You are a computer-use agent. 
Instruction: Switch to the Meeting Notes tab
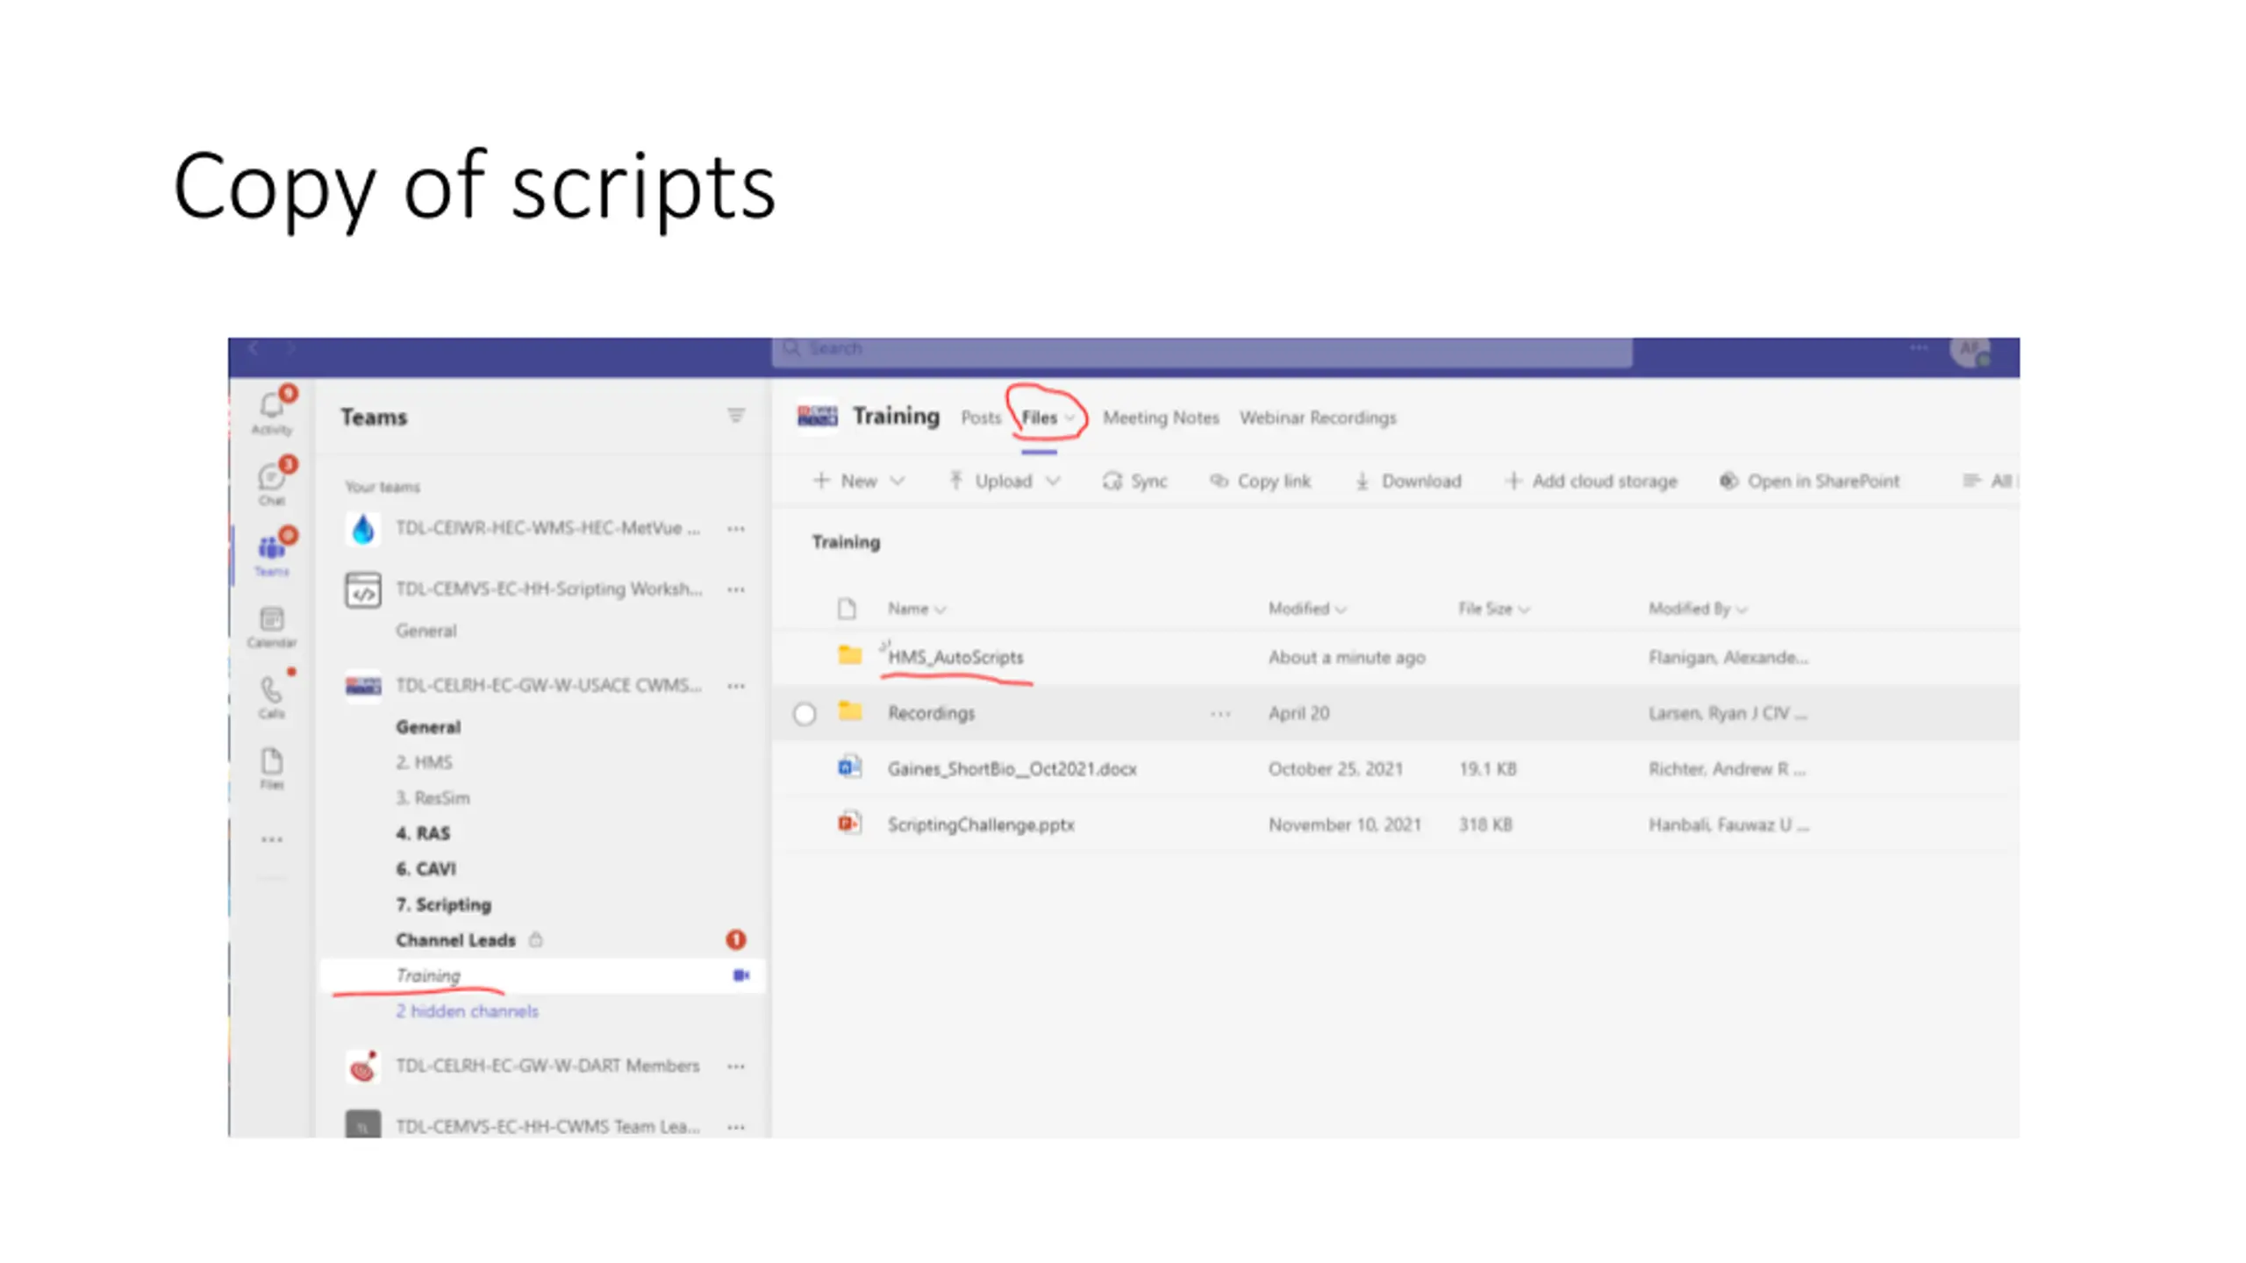pyautogui.click(x=1160, y=417)
